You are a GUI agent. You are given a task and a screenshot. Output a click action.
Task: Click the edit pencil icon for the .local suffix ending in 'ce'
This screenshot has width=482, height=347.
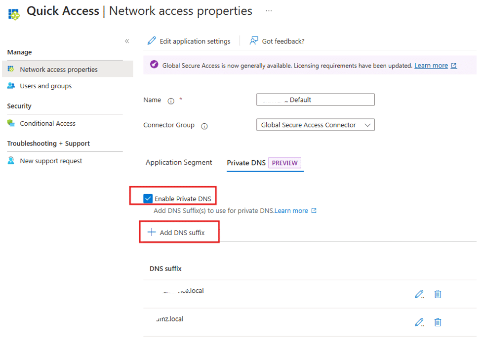coord(419,294)
